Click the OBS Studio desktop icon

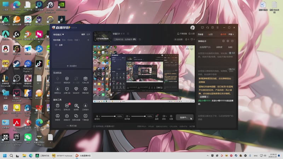point(17,80)
